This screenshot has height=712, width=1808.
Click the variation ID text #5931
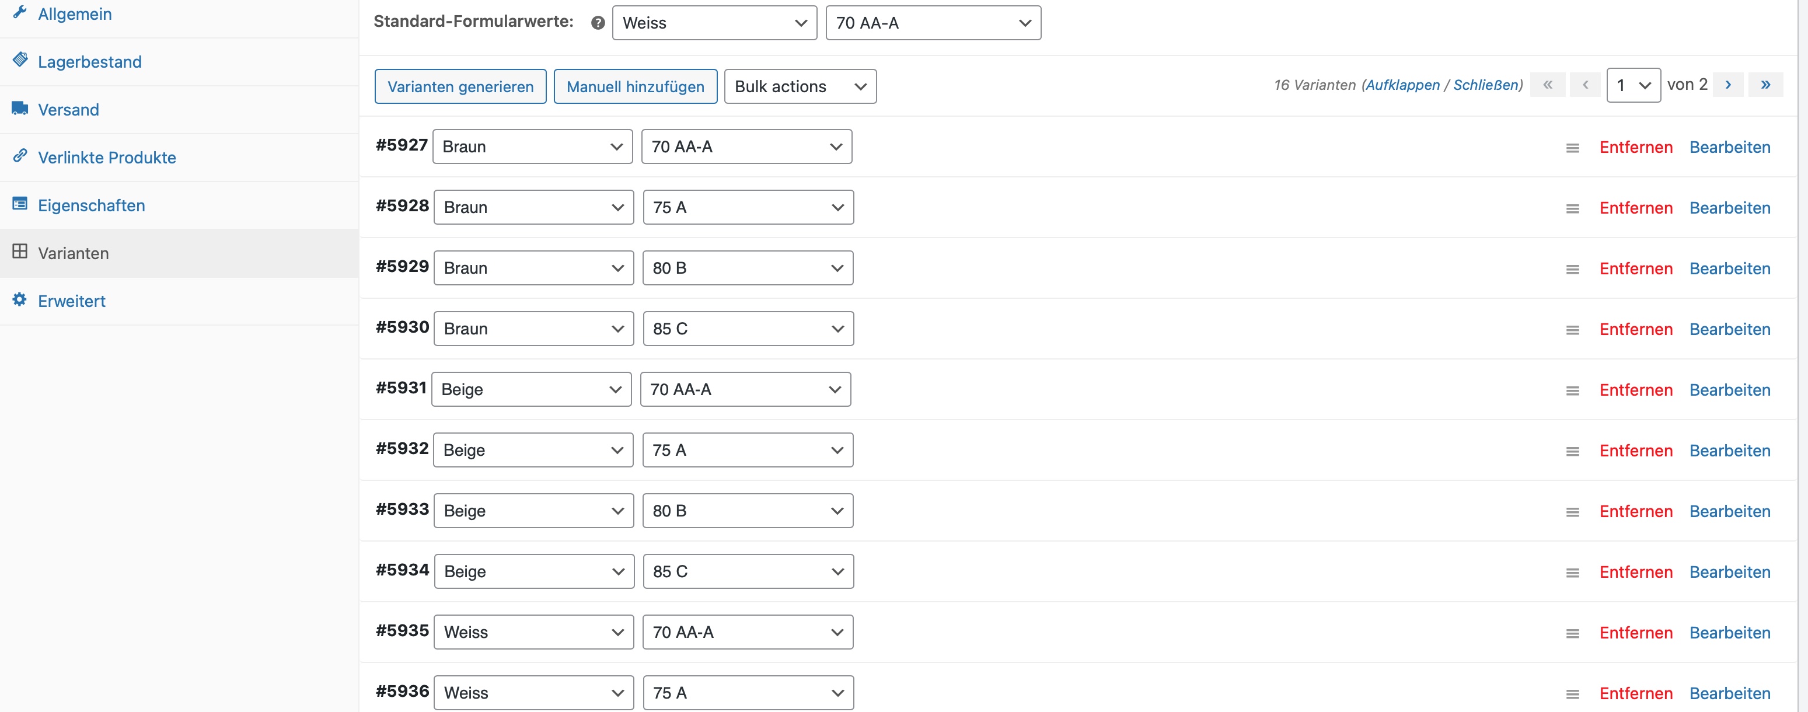[401, 388]
